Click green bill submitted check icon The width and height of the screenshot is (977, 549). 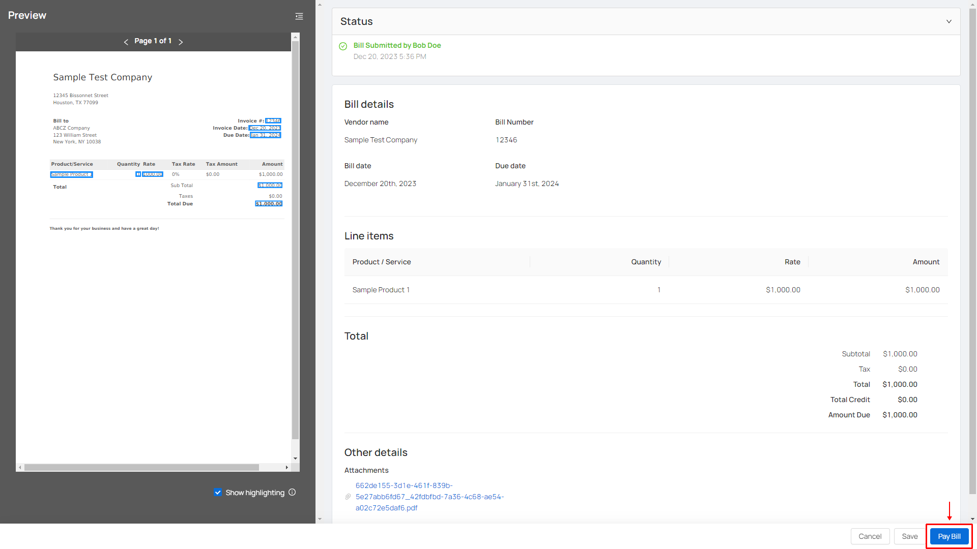[x=343, y=46]
